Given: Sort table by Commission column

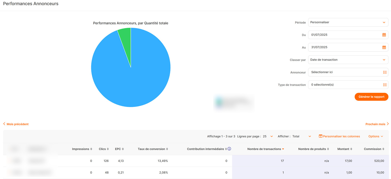Looking at the screenshot, I should [x=383, y=149].
